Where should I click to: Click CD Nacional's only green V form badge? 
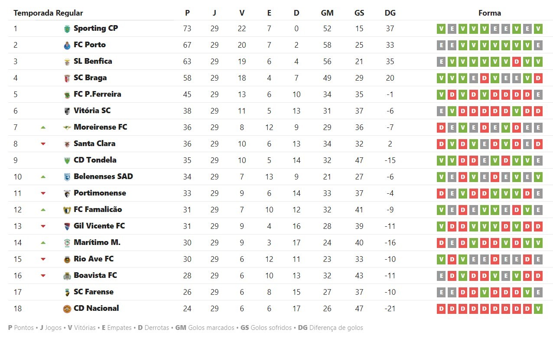coord(538,309)
